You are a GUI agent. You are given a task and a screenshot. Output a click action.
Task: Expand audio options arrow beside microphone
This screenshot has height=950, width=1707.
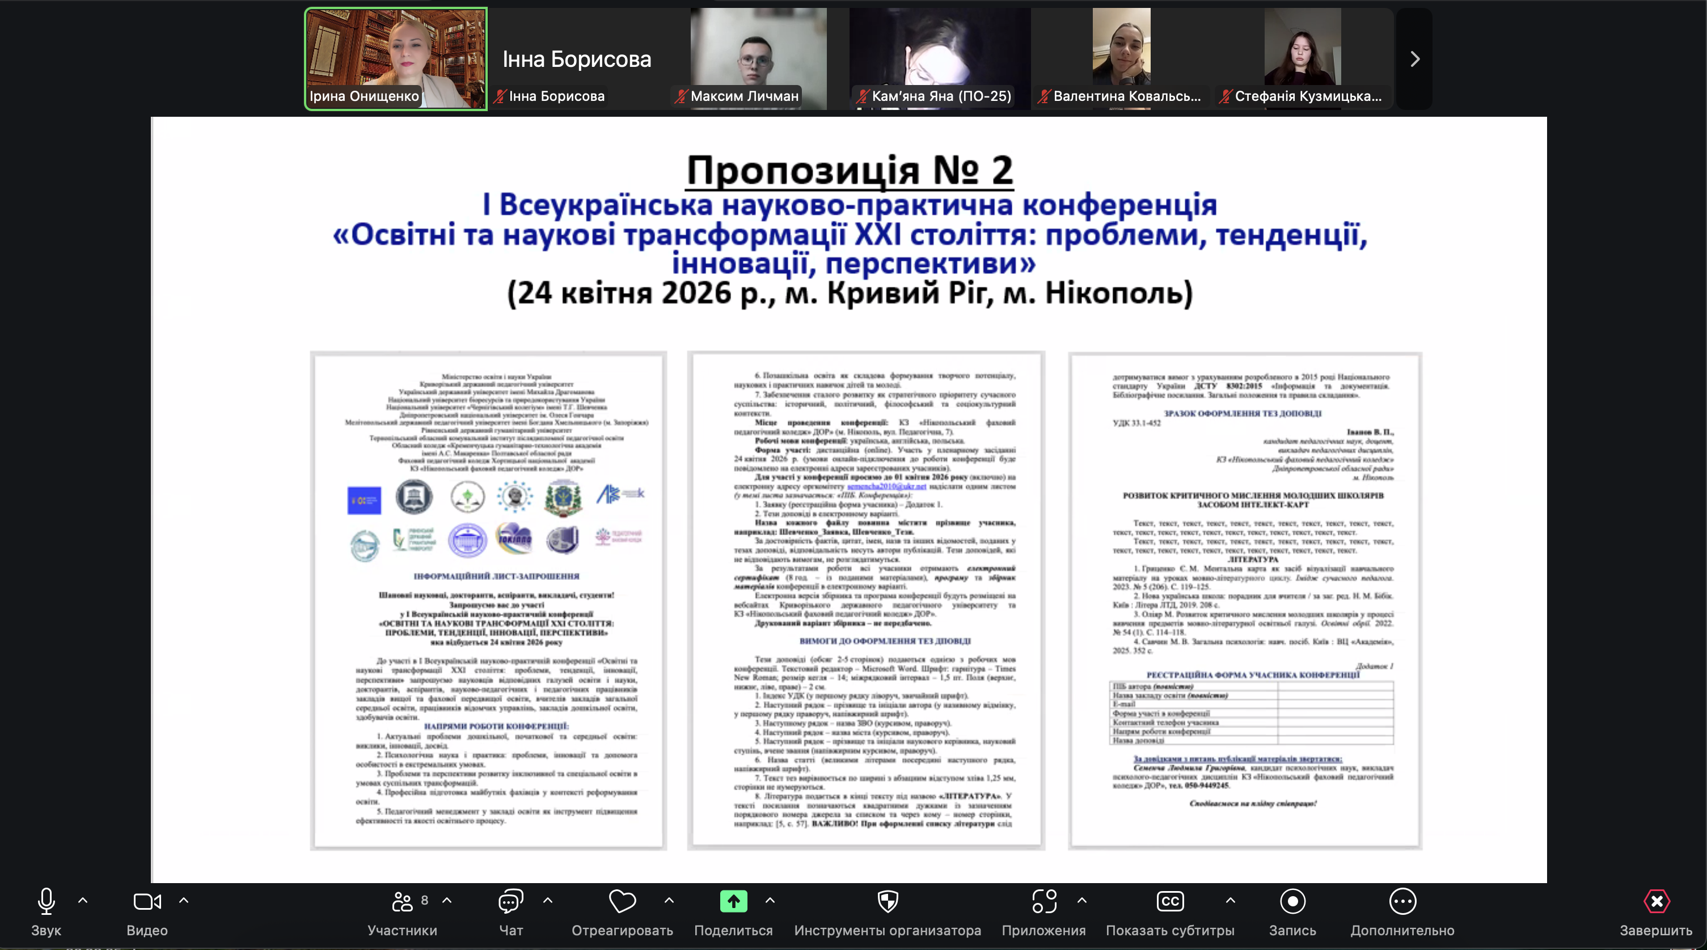point(83,901)
